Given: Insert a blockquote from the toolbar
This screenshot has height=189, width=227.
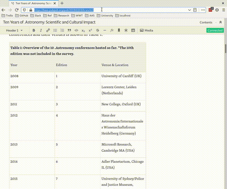Looking at the screenshot, I should (69, 30).
